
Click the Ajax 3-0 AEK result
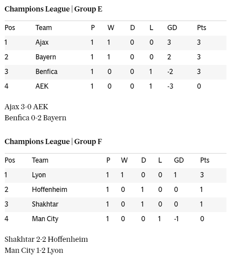click(x=27, y=107)
